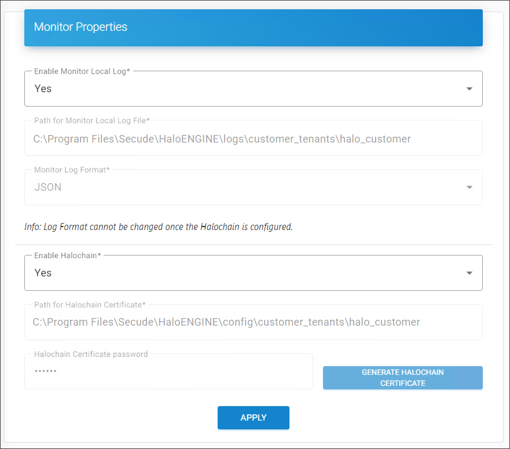The width and height of the screenshot is (510, 449).
Task: Click the Path for Monitor Local Log File field
Action: pyautogui.click(x=253, y=138)
